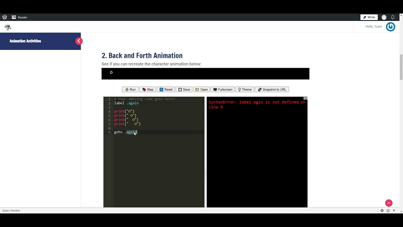Image resolution: width=403 pixels, height=227 pixels.
Task: Click the code line print(" O") on line 7
Action: [x=127, y=124]
